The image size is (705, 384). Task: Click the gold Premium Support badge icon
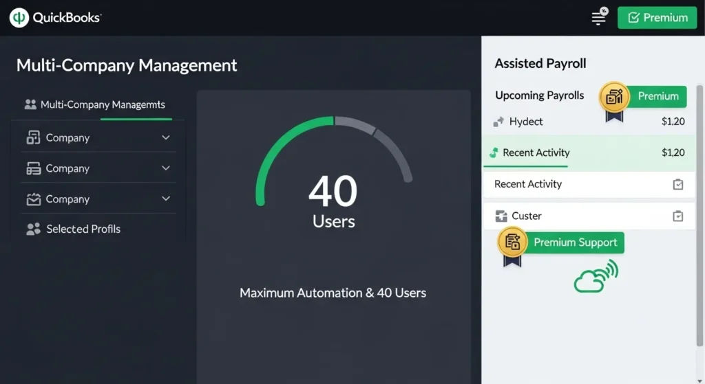[512, 242]
